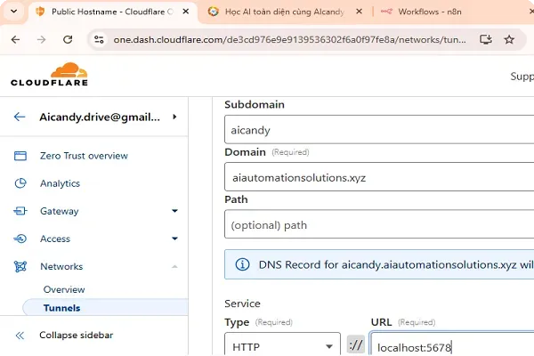Image resolution: width=534 pixels, height=356 pixels.
Task: Open Gateway section in sidebar
Action: coord(60,211)
